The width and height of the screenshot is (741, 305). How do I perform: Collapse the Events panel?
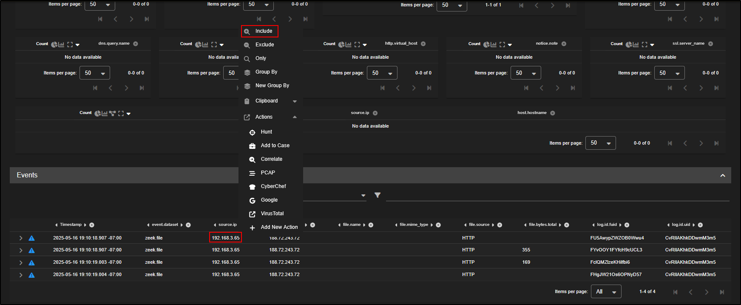(x=722, y=175)
